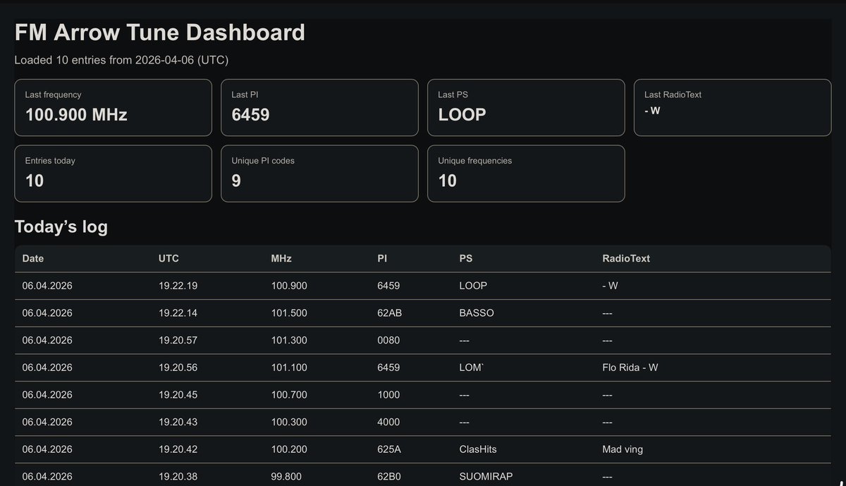The width and height of the screenshot is (846, 486).
Task: Click the LOOP cell in the PS column
Action: (473, 286)
